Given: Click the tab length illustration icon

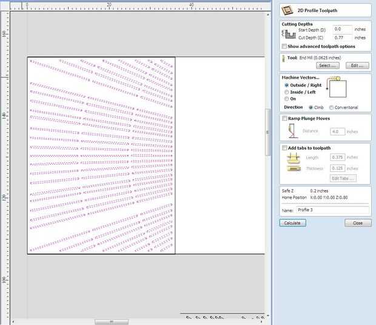Looking at the screenshot, I should click(294, 158).
